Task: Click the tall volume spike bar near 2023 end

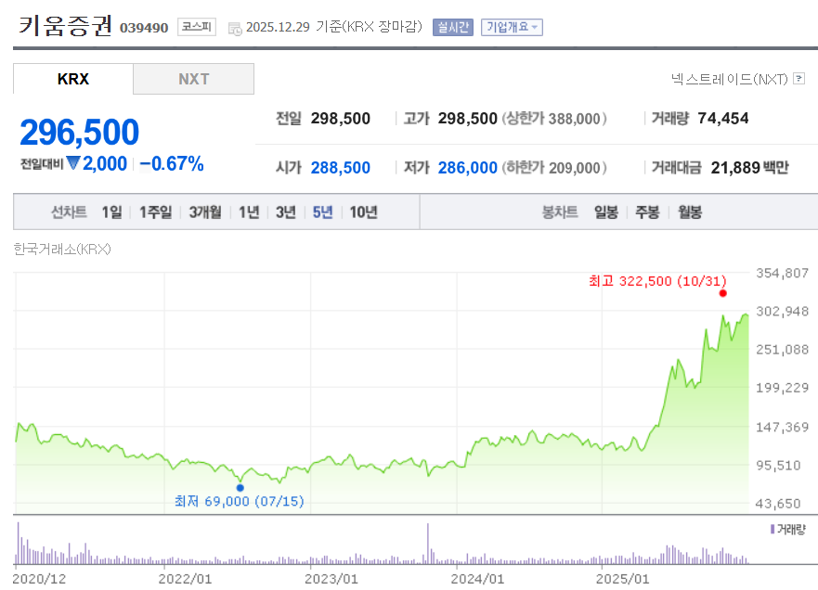Action: [x=428, y=544]
